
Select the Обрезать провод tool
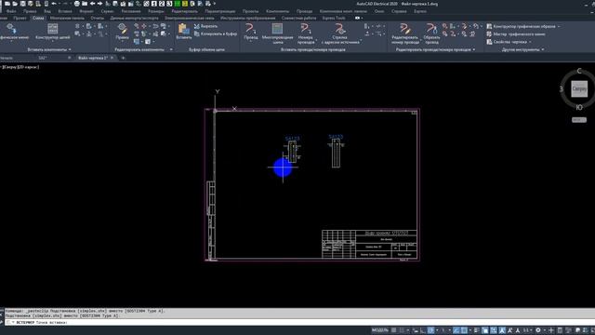[431, 33]
